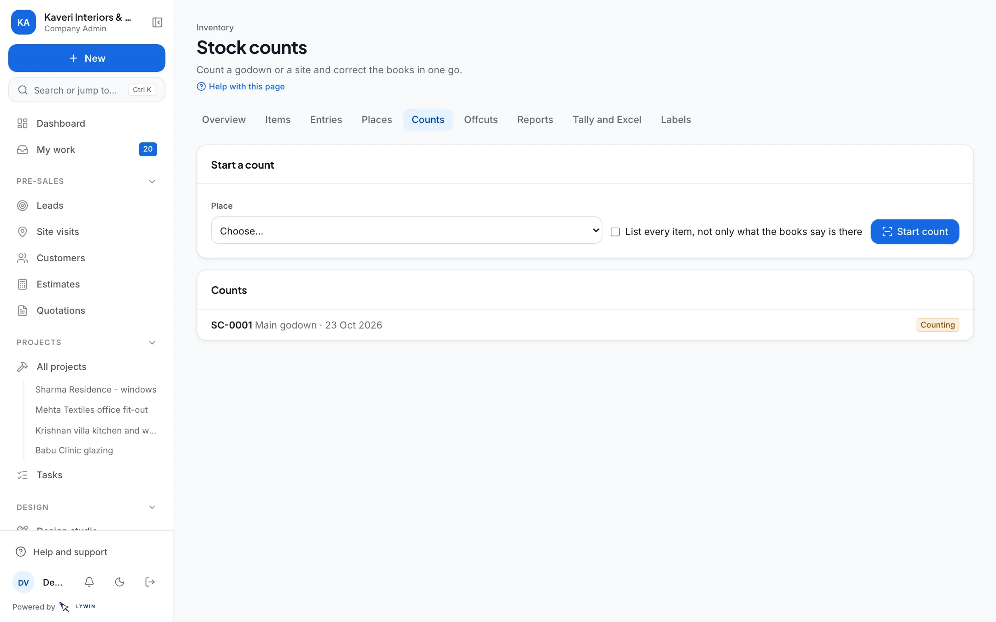Open Babu Clinic glazing project
This screenshot has height=622, width=996.
tap(74, 451)
